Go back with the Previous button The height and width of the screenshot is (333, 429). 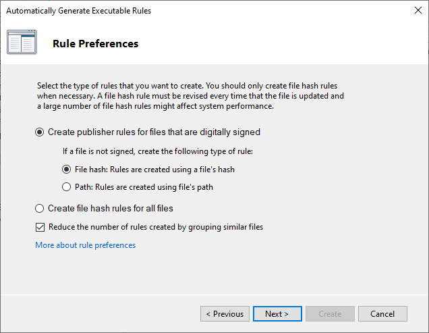pyautogui.click(x=225, y=314)
